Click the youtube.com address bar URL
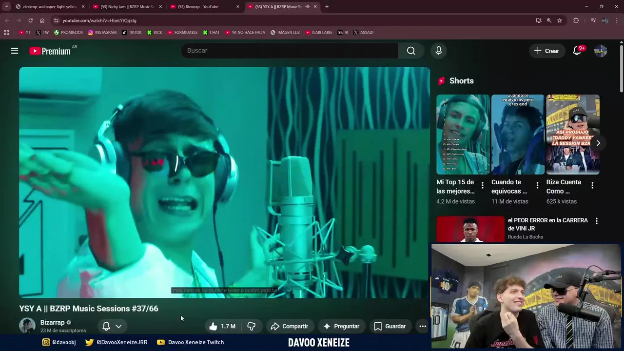The height and width of the screenshot is (351, 624). tap(99, 20)
